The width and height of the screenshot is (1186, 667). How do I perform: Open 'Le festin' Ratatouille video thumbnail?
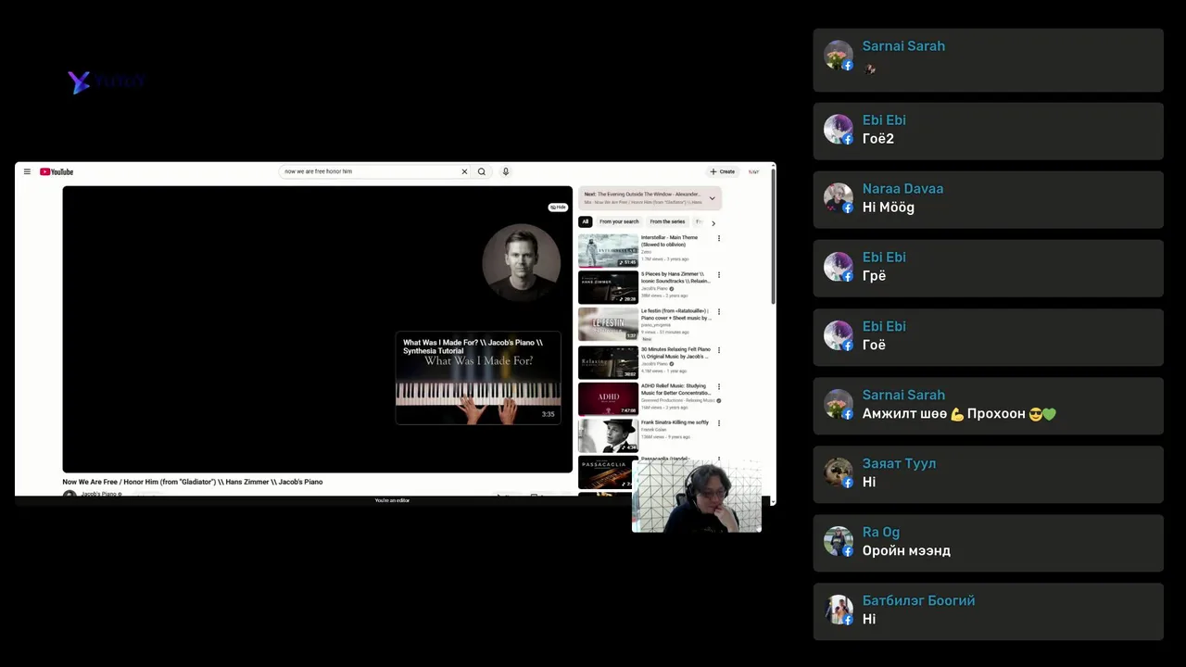tap(608, 324)
